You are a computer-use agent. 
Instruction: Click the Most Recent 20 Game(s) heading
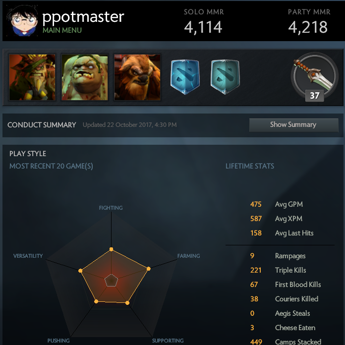click(51, 166)
